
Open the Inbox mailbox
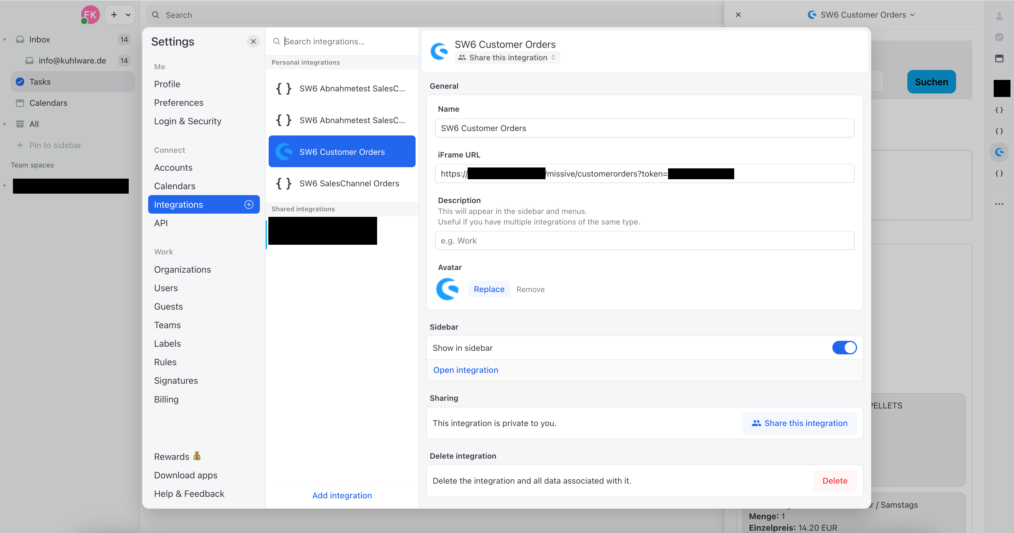[x=73, y=39]
